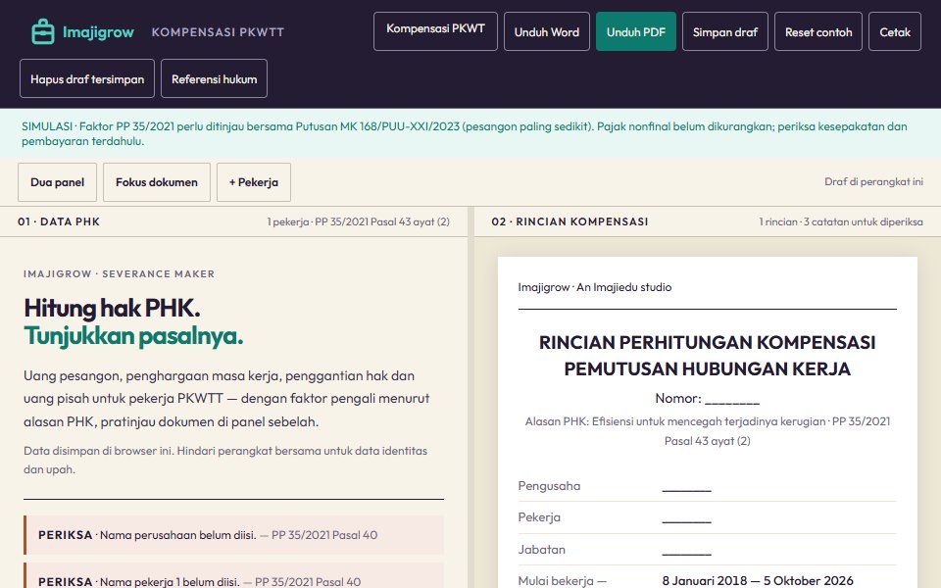
Task: Click the SIMULASI notice banner text
Action: pos(465,134)
